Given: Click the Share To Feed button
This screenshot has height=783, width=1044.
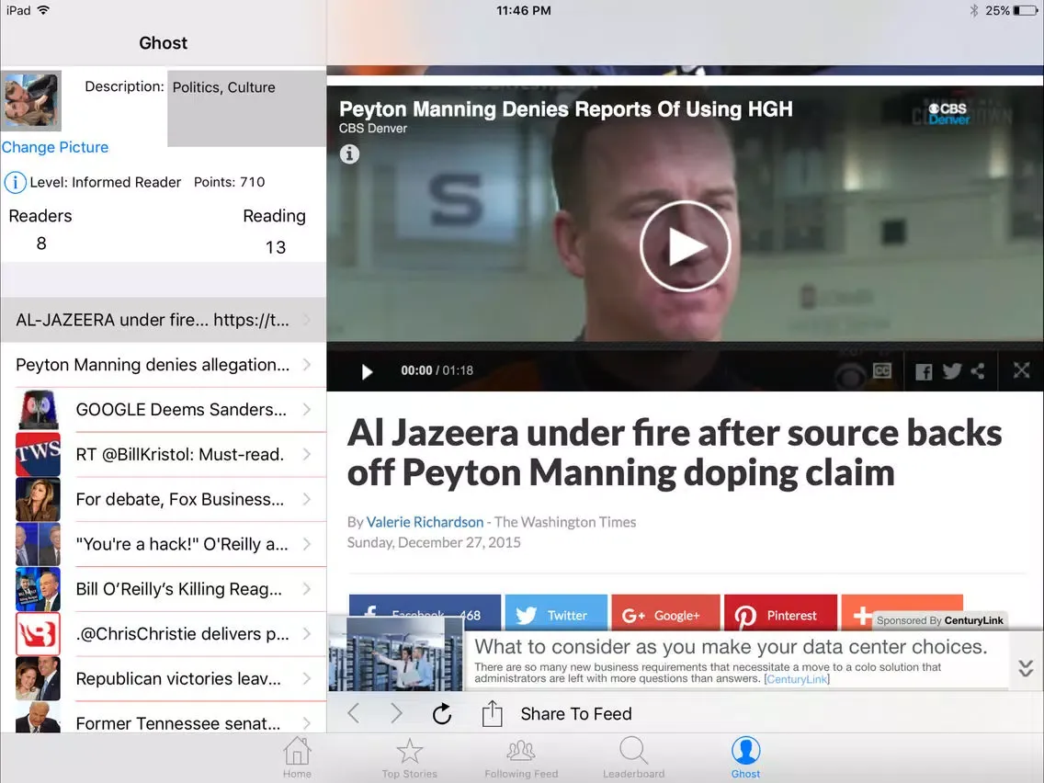Looking at the screenshot, I should point(576,714).
